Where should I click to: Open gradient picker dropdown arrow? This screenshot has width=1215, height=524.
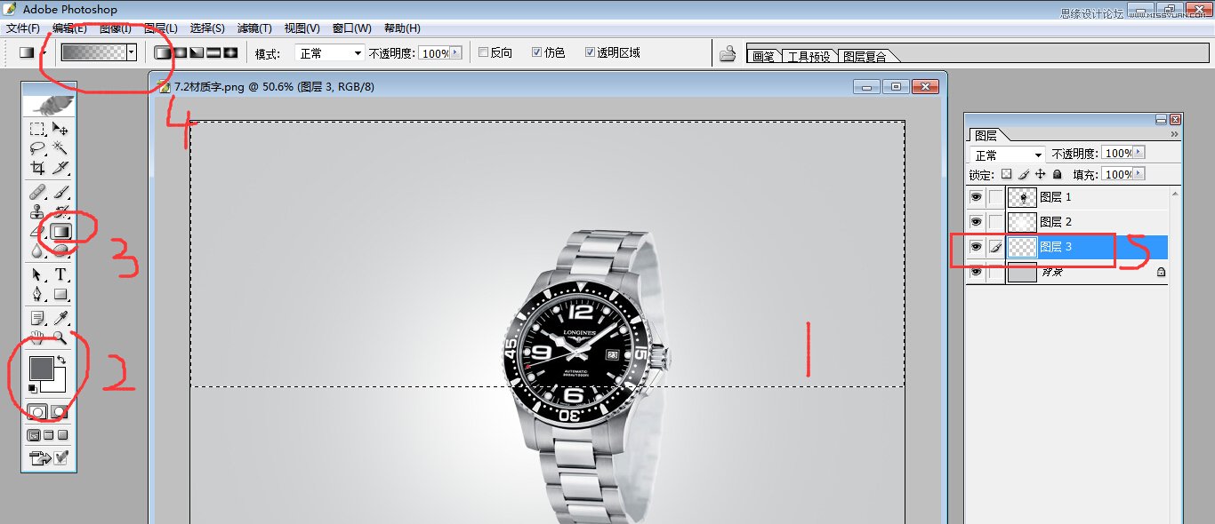coord(132,52)
